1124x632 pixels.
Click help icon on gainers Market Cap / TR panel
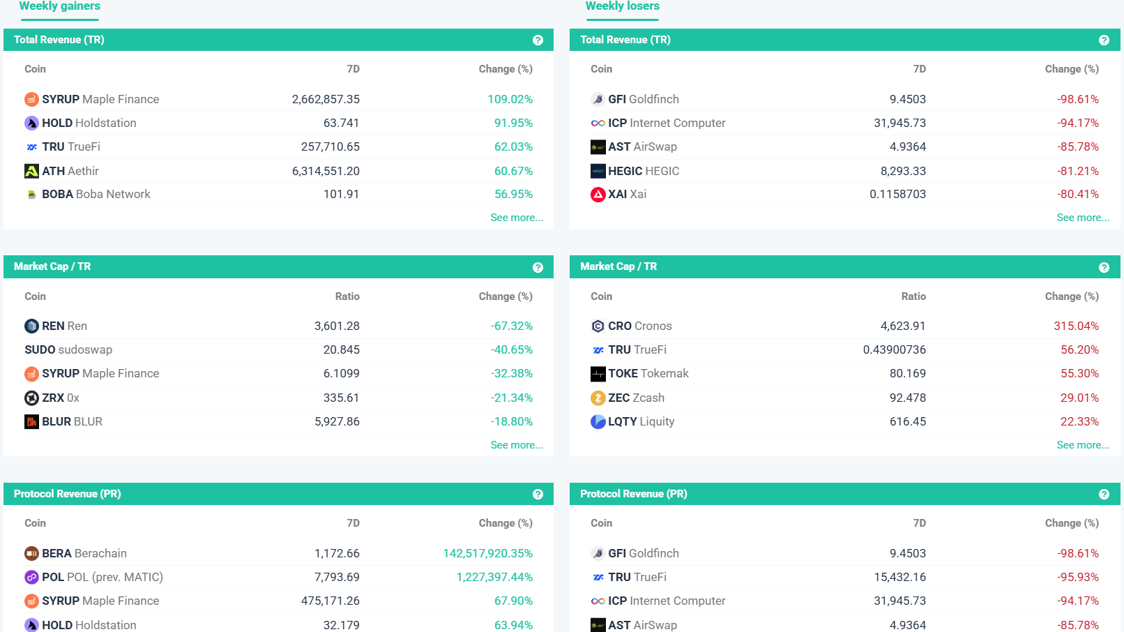(x=538, y=267)
